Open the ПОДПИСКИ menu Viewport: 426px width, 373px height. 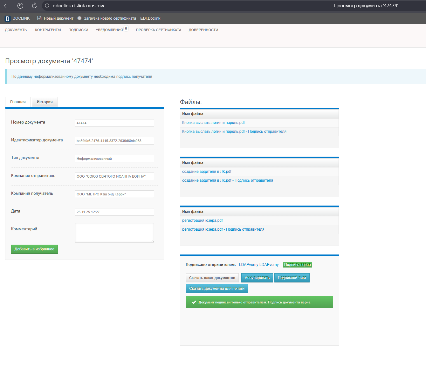[x=78, y=30]
